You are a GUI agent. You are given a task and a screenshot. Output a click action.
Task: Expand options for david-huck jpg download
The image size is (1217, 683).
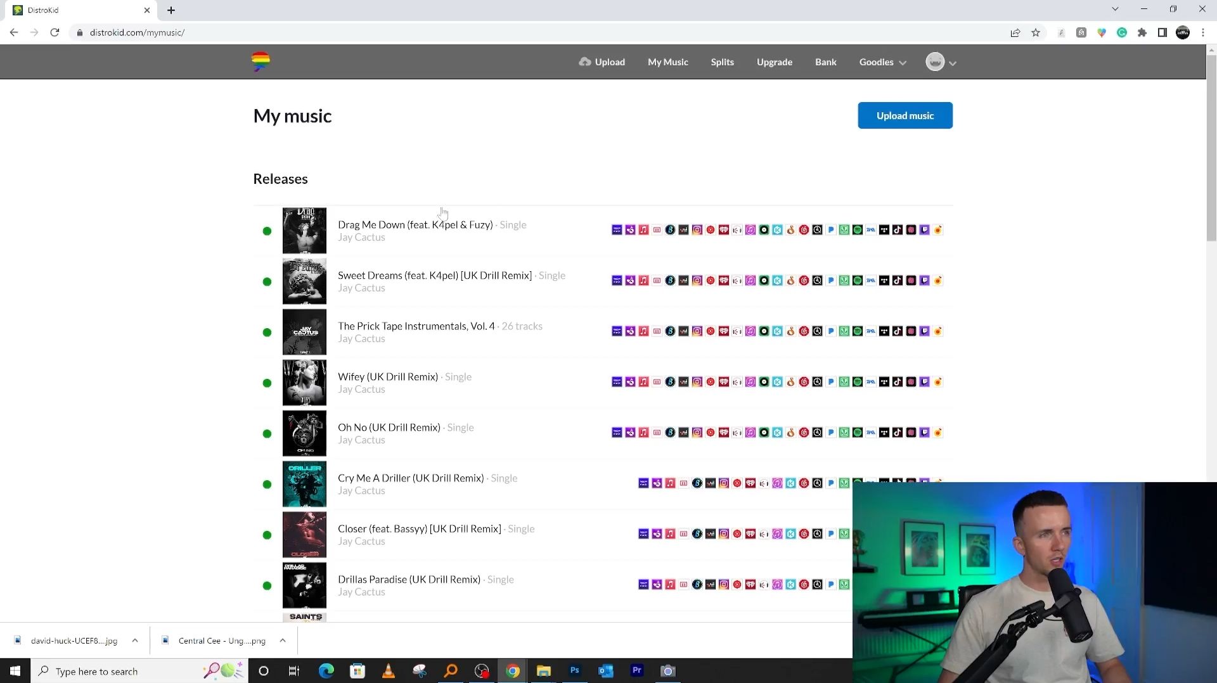[x=135, y=641]
